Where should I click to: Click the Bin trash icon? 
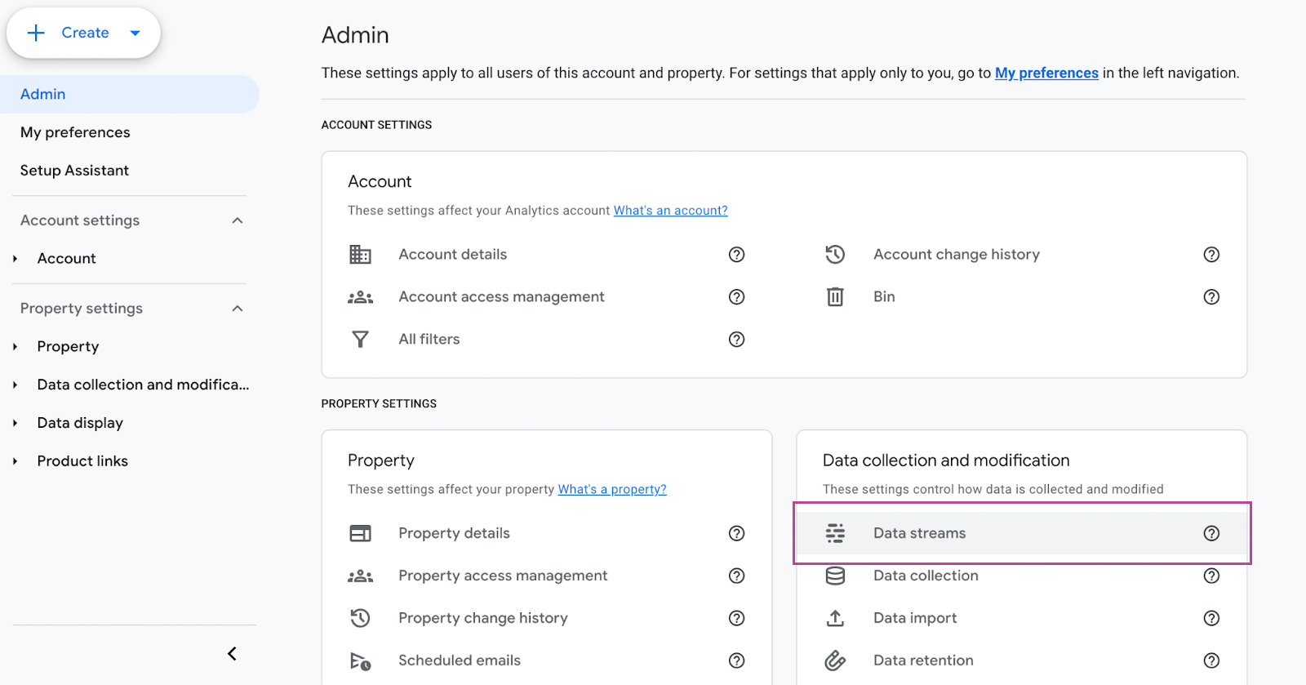[x=834, y=297]
